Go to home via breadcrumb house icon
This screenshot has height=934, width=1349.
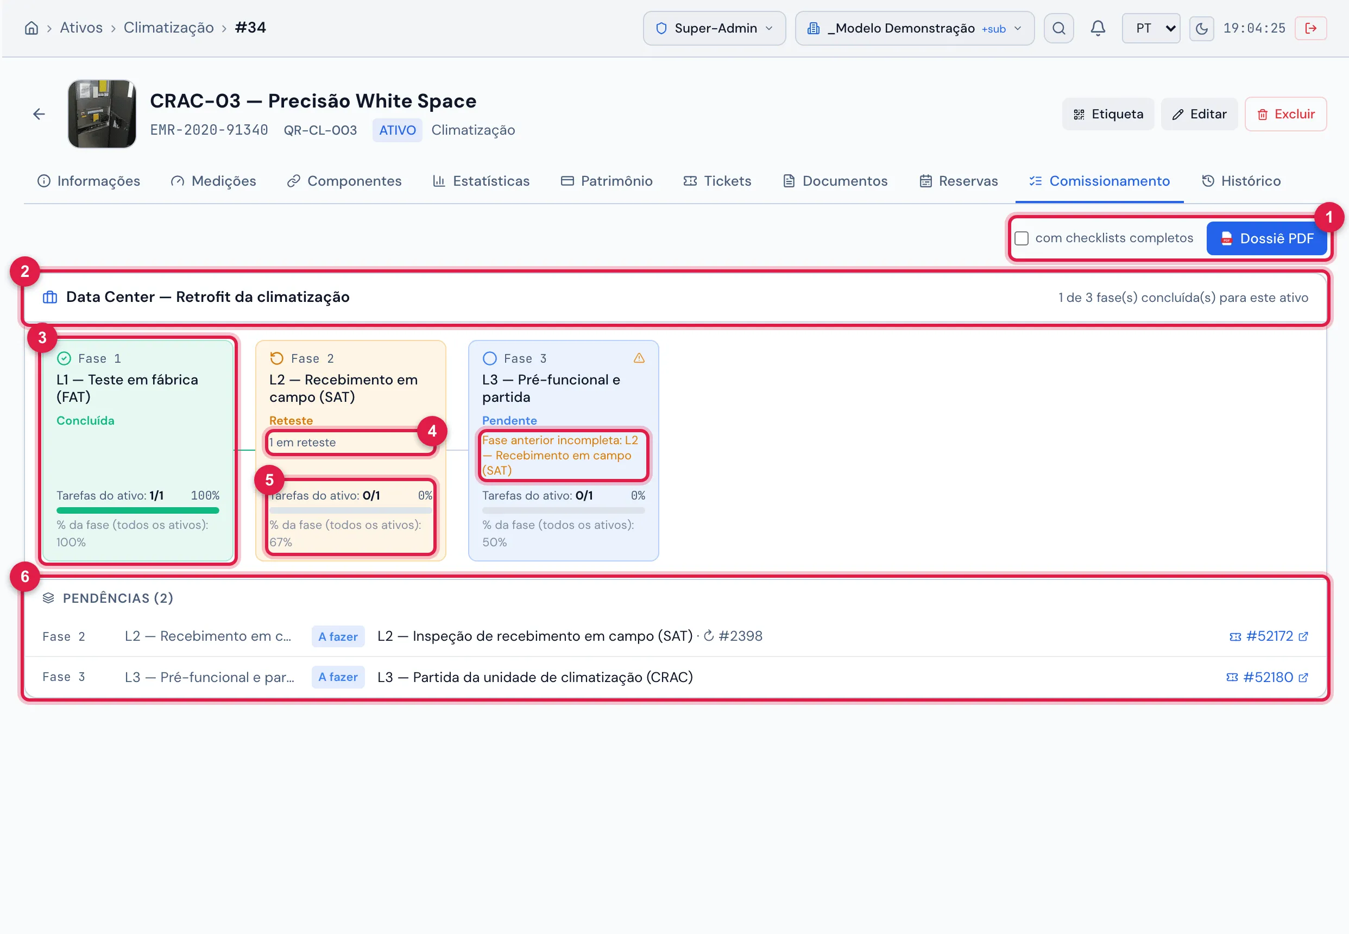coord(31,28)
